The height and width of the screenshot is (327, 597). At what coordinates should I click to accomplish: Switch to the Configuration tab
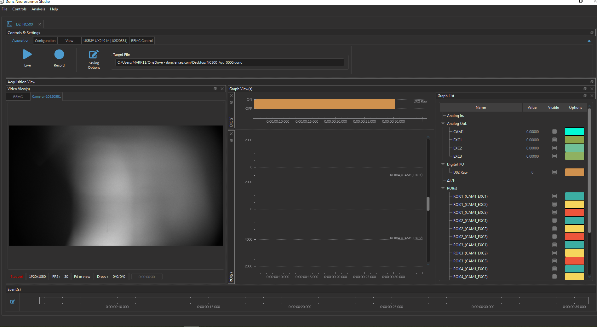pyautogui.click(x=45, y=40)
